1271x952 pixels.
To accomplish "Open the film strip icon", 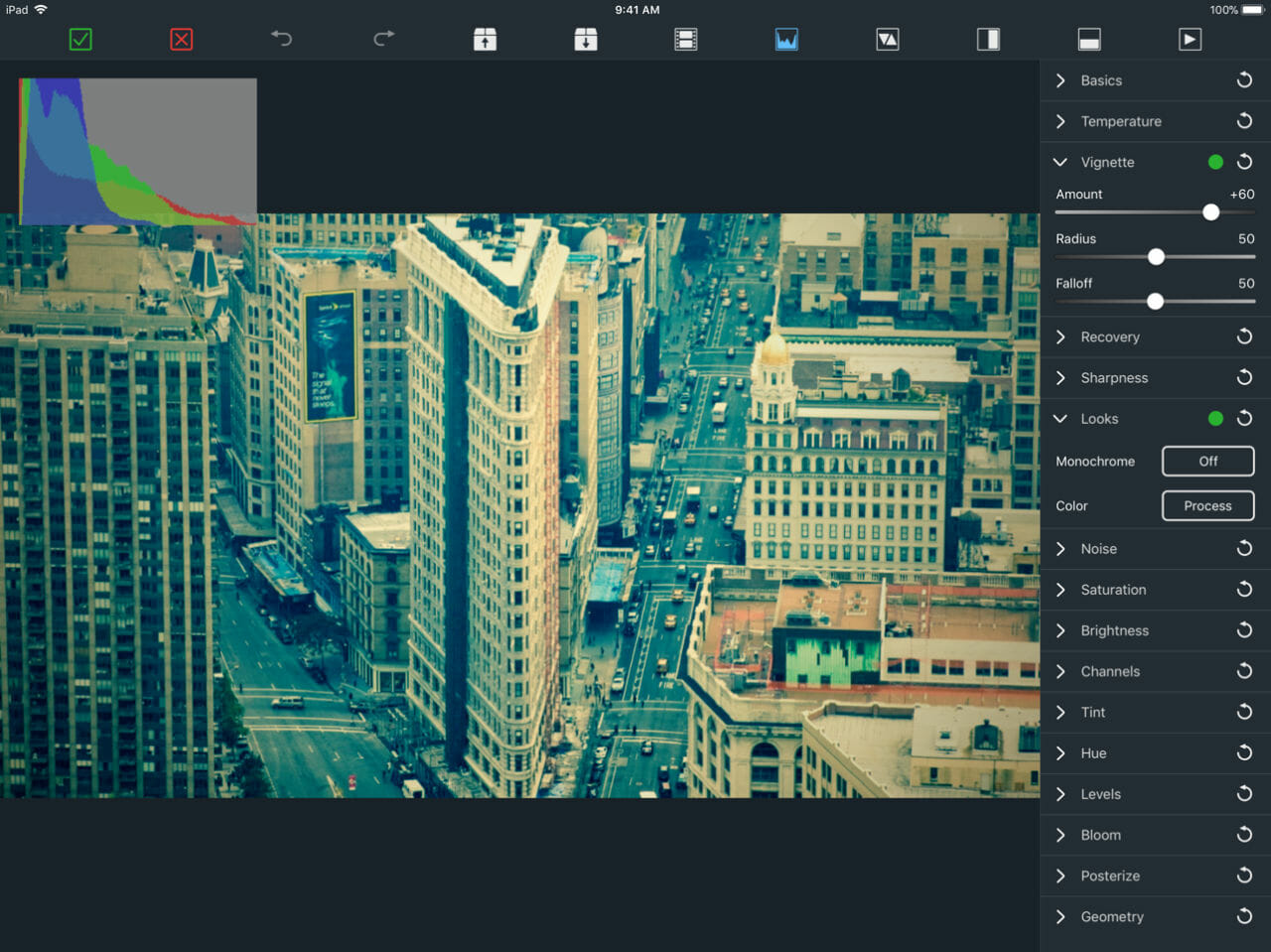I will point(686,39).
